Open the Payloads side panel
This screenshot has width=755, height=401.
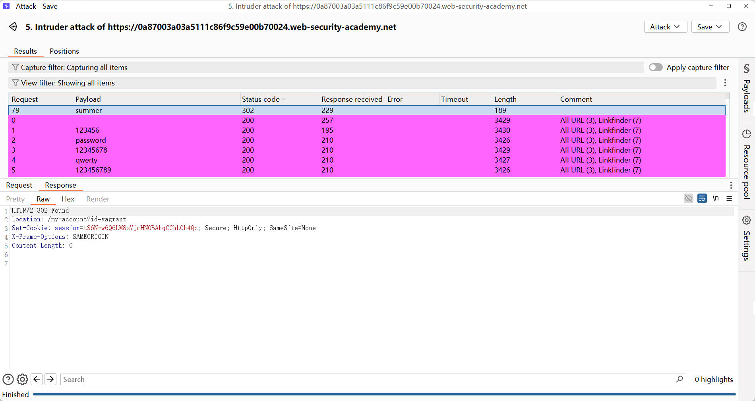tap(747, 89)
